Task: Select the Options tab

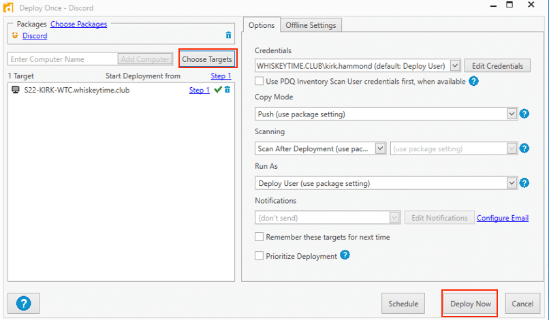Action: [x=262, y=25]
